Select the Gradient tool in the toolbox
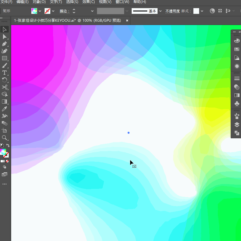The image size is (241, 241). (x=5, y=102)
